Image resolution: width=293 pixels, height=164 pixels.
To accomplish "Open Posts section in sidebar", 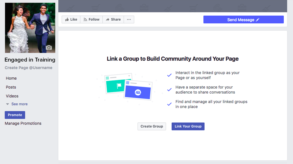I will tap(11, 87).
